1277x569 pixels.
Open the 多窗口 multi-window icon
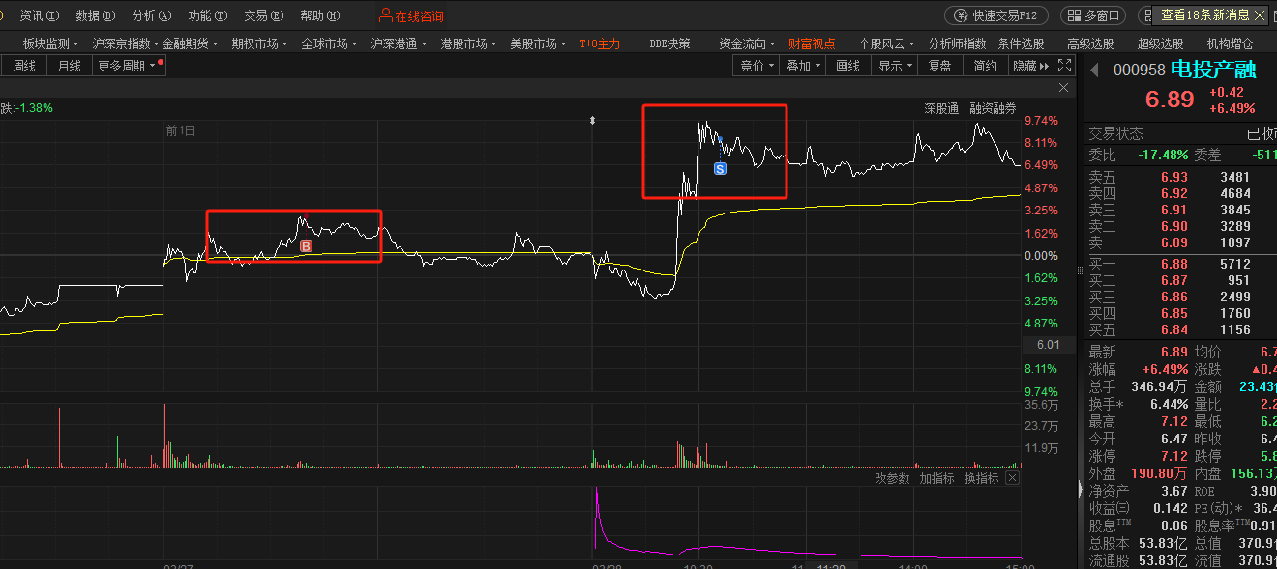click(x=1093, y=15)
